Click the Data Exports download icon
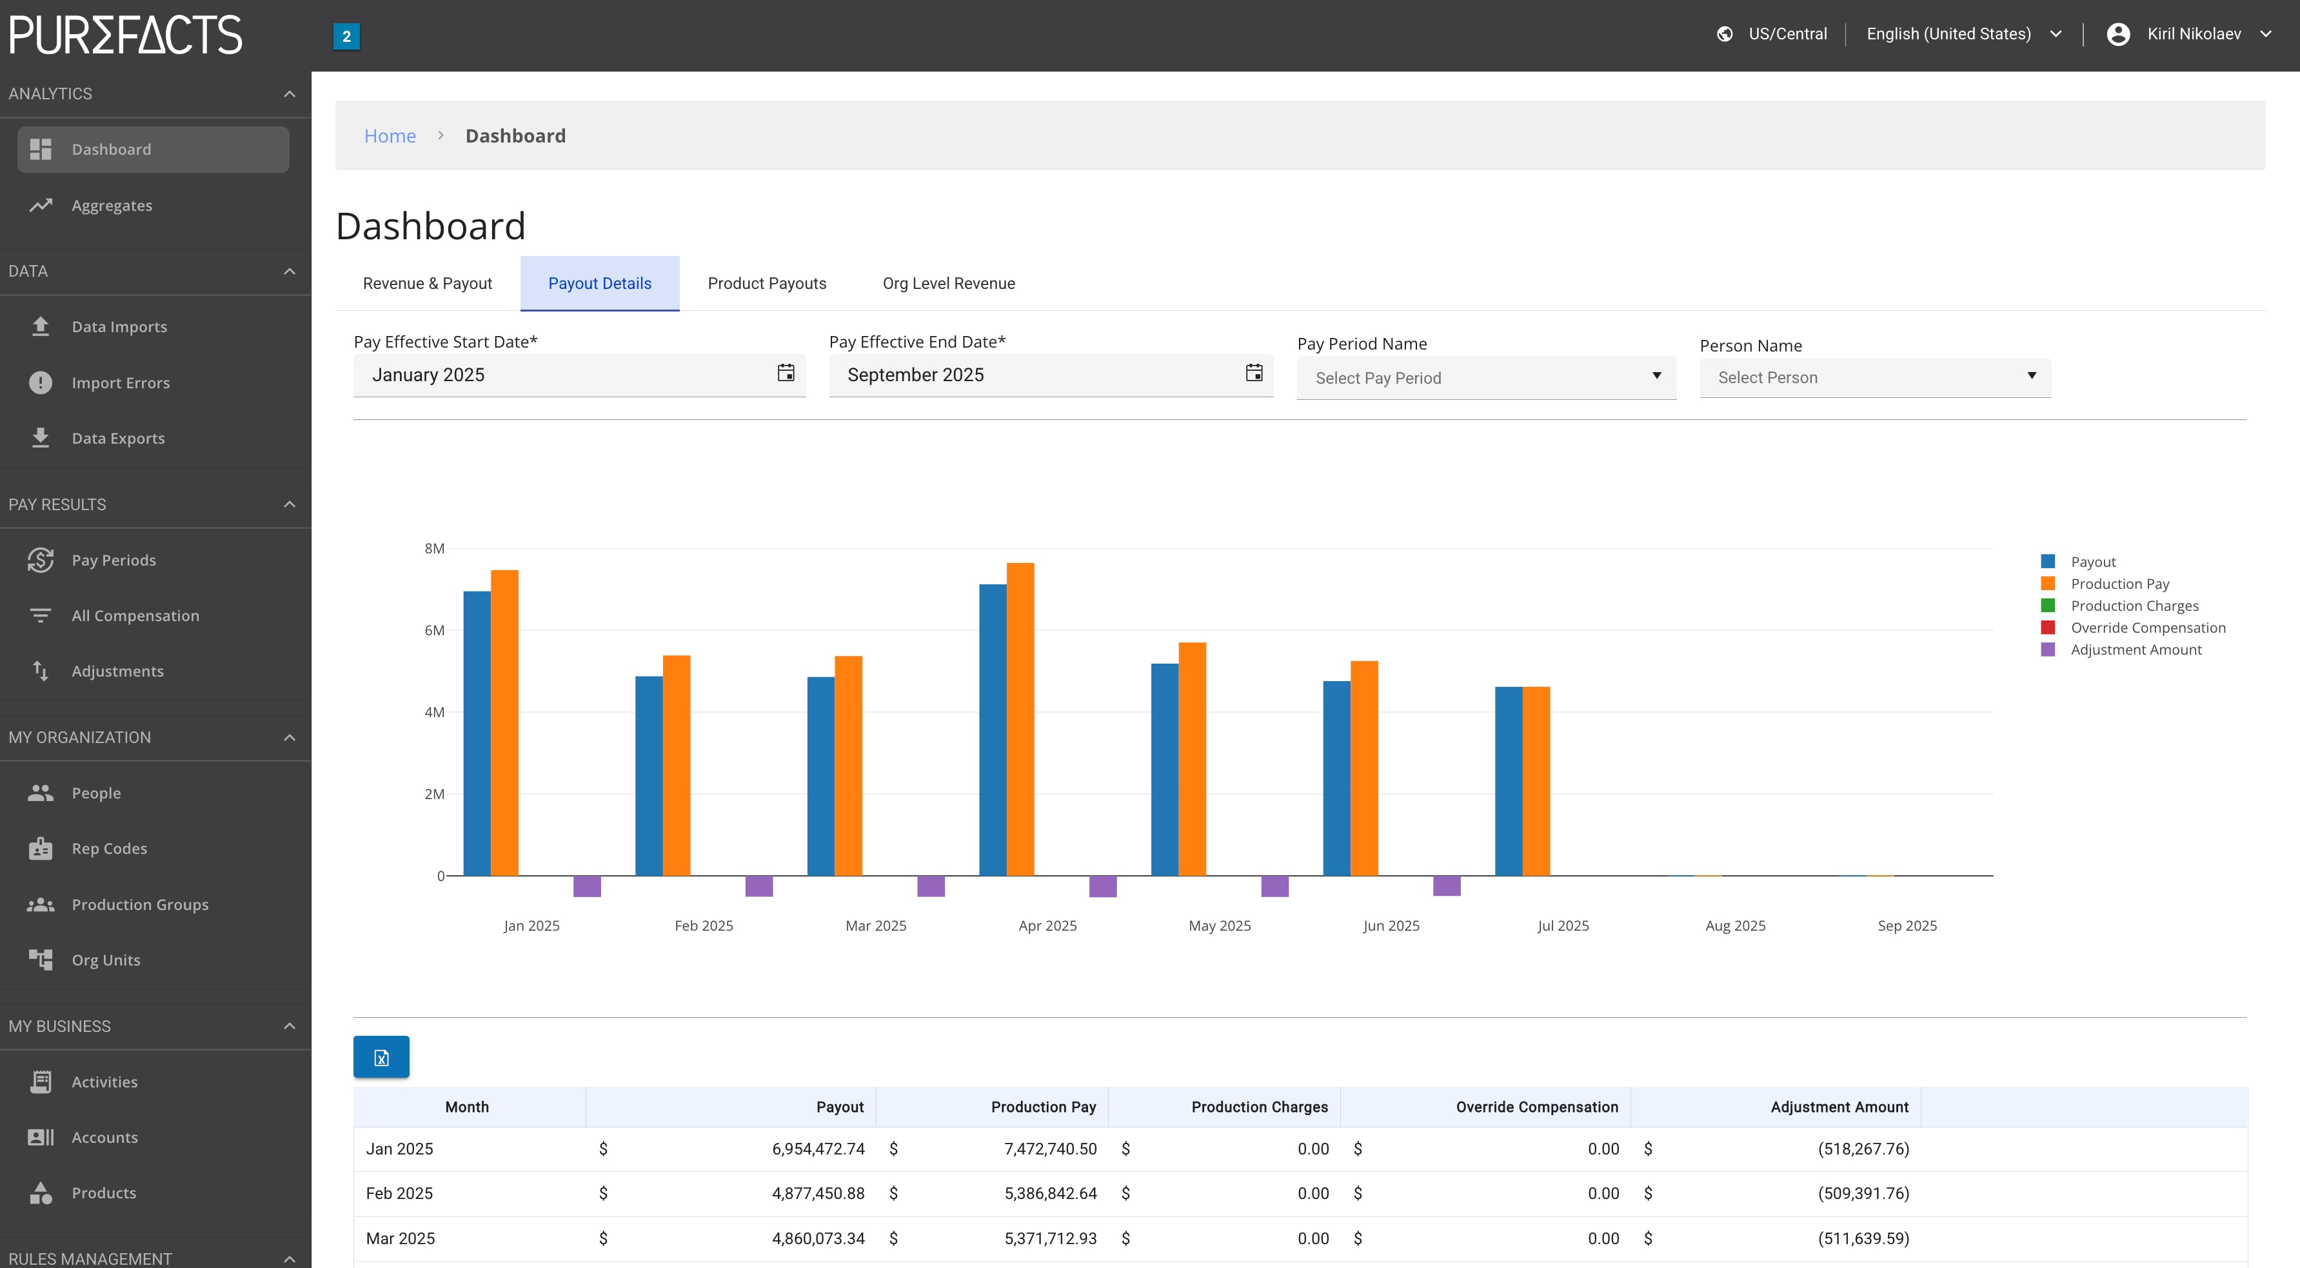 (x=40, y=437)
